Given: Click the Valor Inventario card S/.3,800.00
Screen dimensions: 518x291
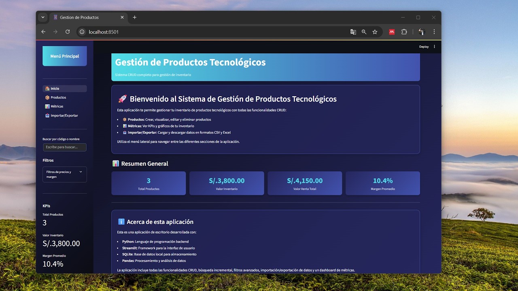Looking at the screenshot, I should 227,183.
